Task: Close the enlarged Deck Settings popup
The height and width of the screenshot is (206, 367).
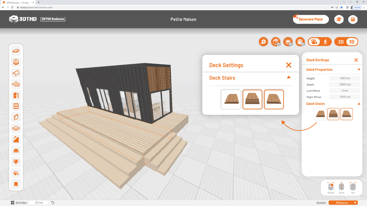Action: 289,65
